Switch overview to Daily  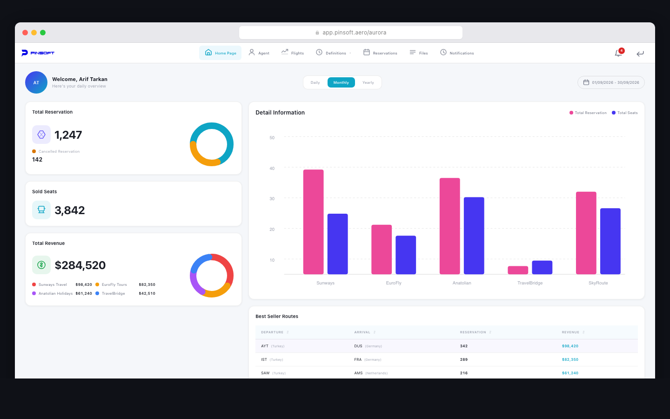pos(315,82)
